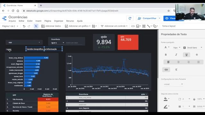Open the Igual a condition dropdown
The height and width of the screenshot is (115, 205).
[x=58, y=43]
